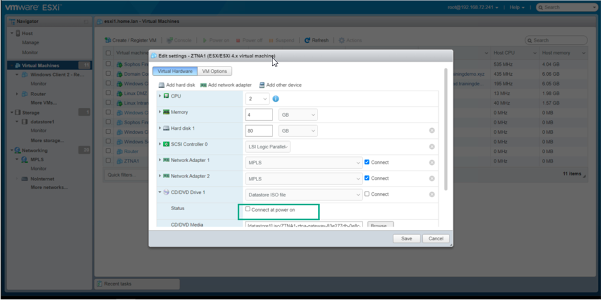601x300 pixels.
Task: Click the VMware ESXi logo
Action: [x=33, y=7]
